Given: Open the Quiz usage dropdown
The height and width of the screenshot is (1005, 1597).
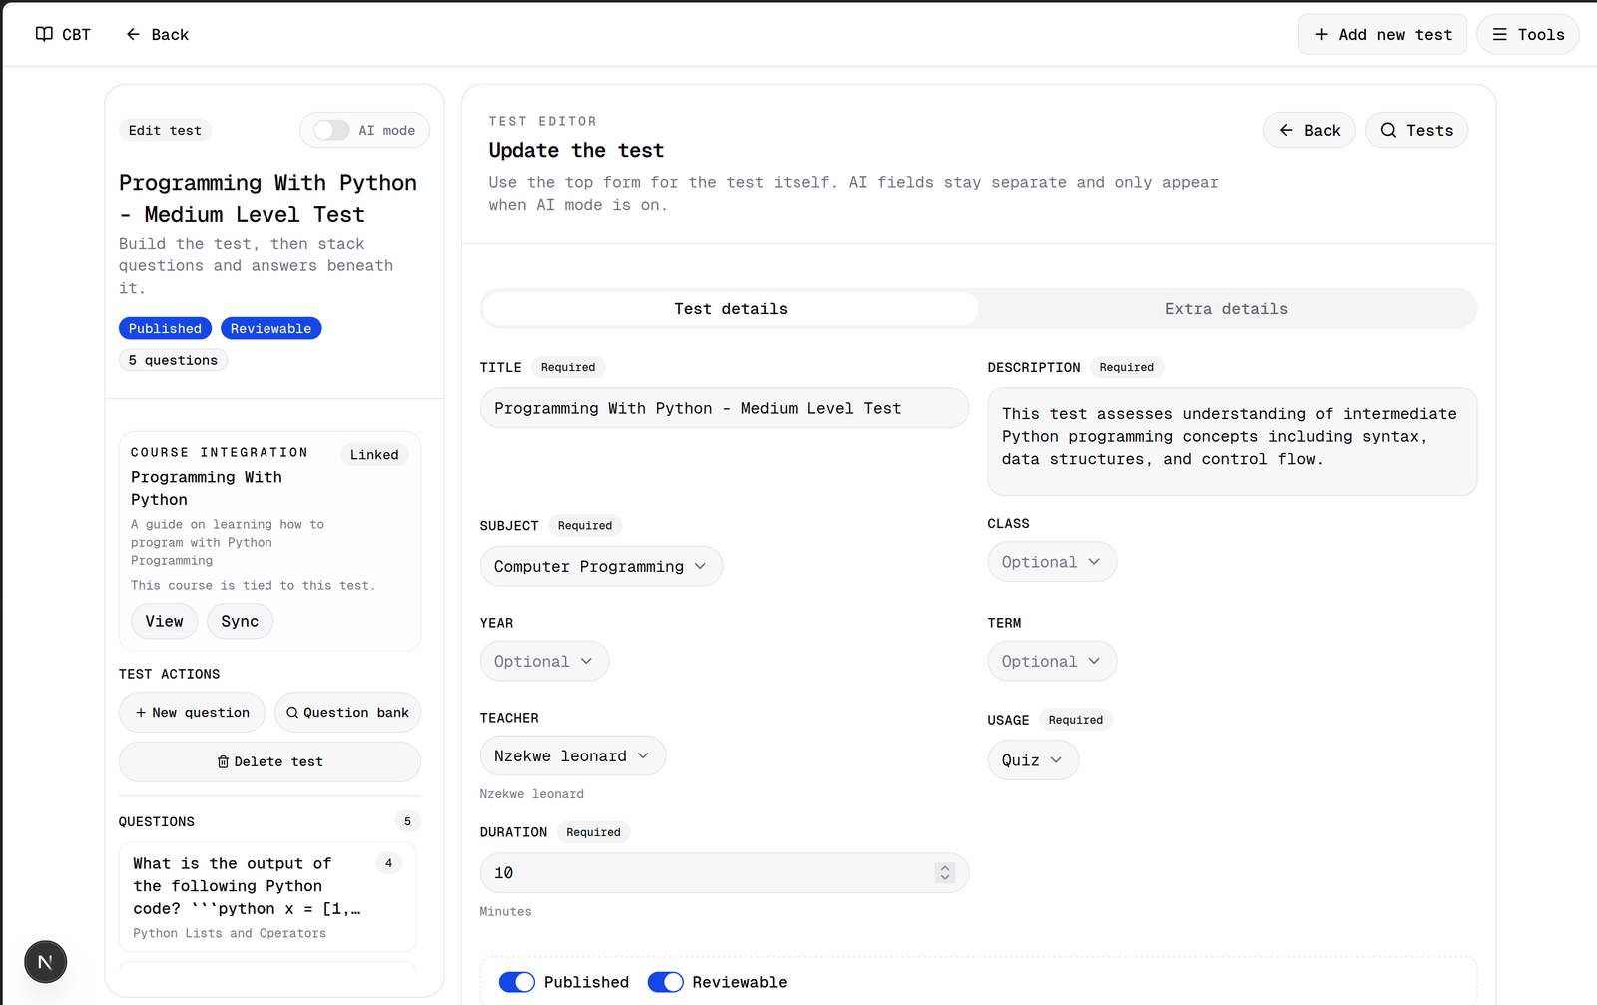Looking at the screenshot, I should tap(1033, 760).
